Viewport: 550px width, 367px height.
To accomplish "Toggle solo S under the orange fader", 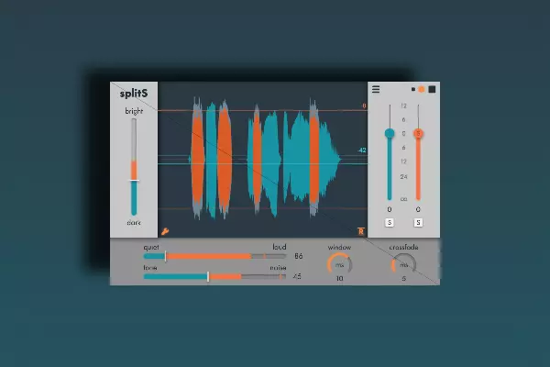I will tap(418, 223).
